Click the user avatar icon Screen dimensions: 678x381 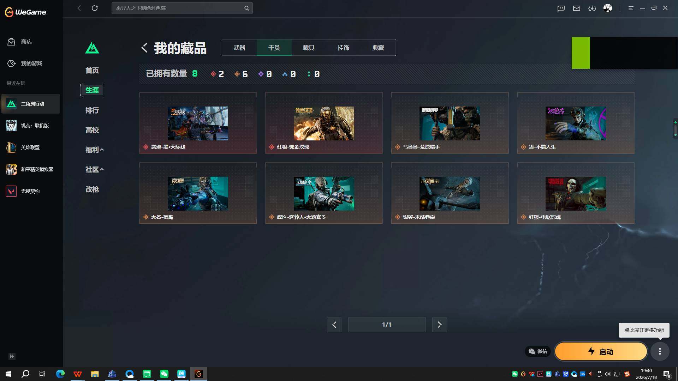pyautogui.click(x=608, y=8)
